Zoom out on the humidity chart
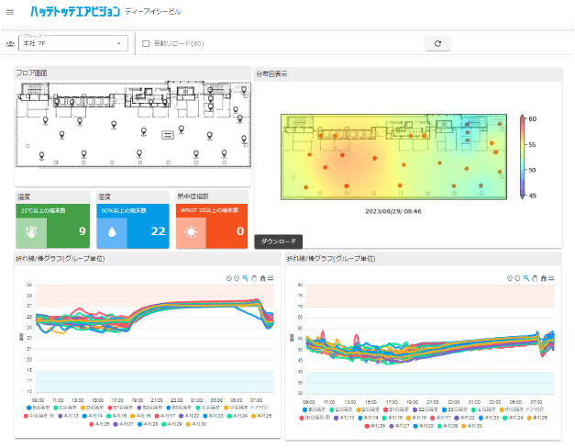The height and width of the screenshot is (448, 575). pyautogui.click(x=517, y=278)
